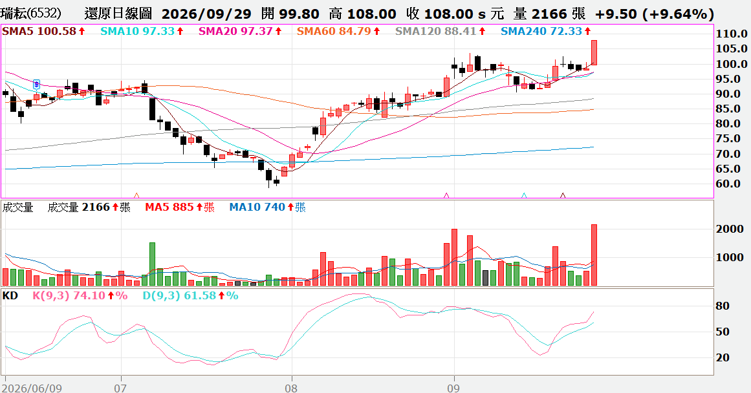Click the 還原日線圖 chart title
This screenshot has height=393, width=751.
(118, 14)
